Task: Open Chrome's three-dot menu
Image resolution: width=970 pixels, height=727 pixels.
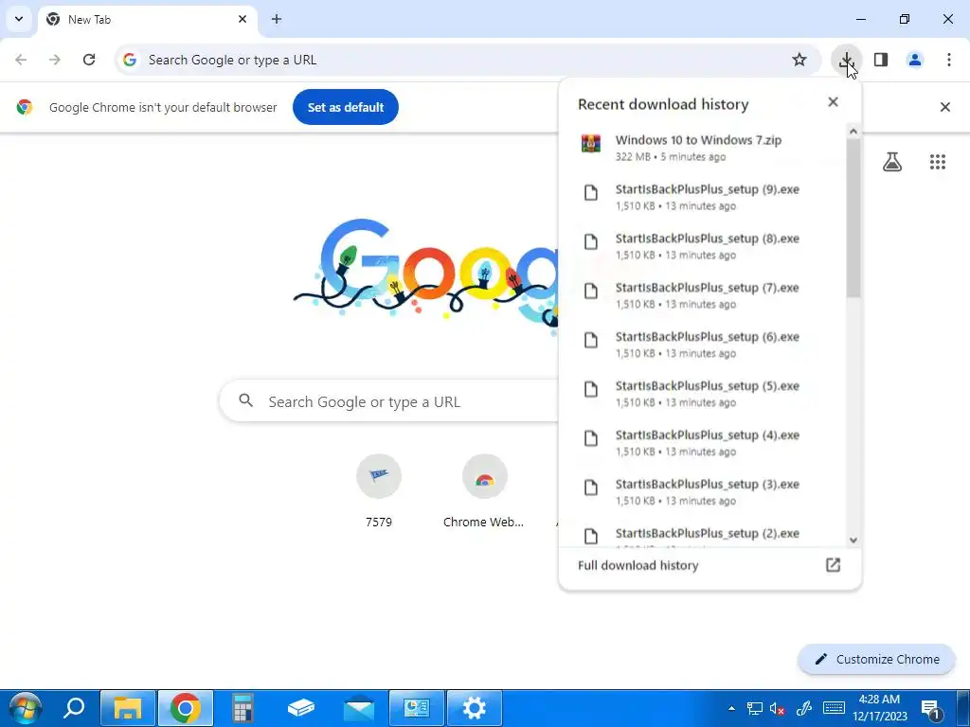Action: pos(948,60)
